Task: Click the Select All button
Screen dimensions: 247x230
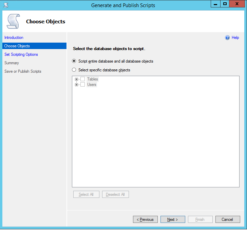Action: (x=86, y=194)
